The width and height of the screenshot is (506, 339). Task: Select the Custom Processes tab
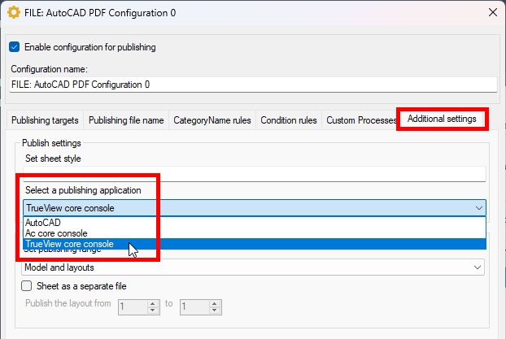pos(361,120)
